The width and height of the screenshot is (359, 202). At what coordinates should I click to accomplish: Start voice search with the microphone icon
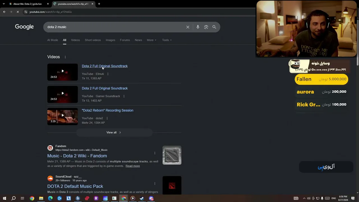tap(198, 27)
